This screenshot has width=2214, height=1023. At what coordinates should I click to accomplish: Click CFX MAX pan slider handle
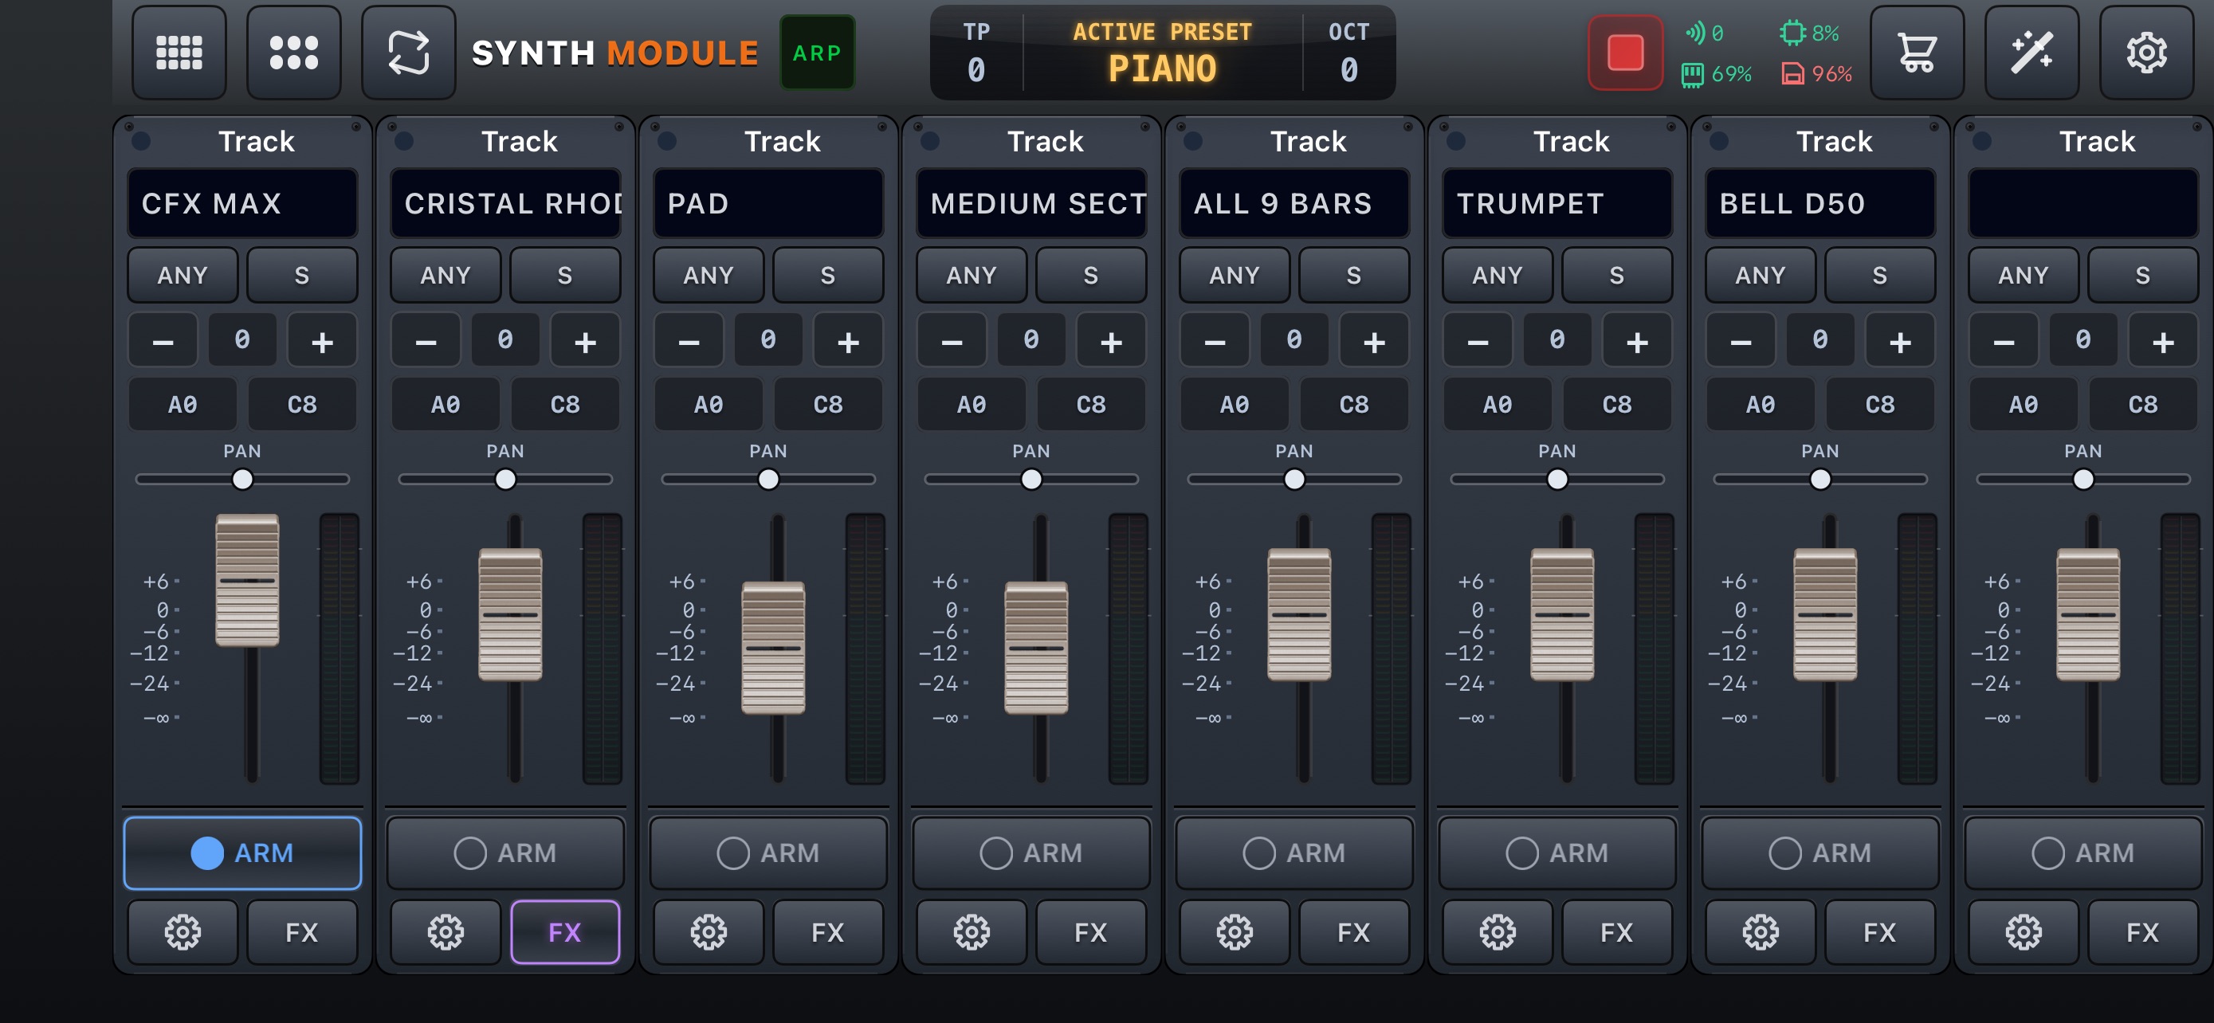[x=242, y=480]
